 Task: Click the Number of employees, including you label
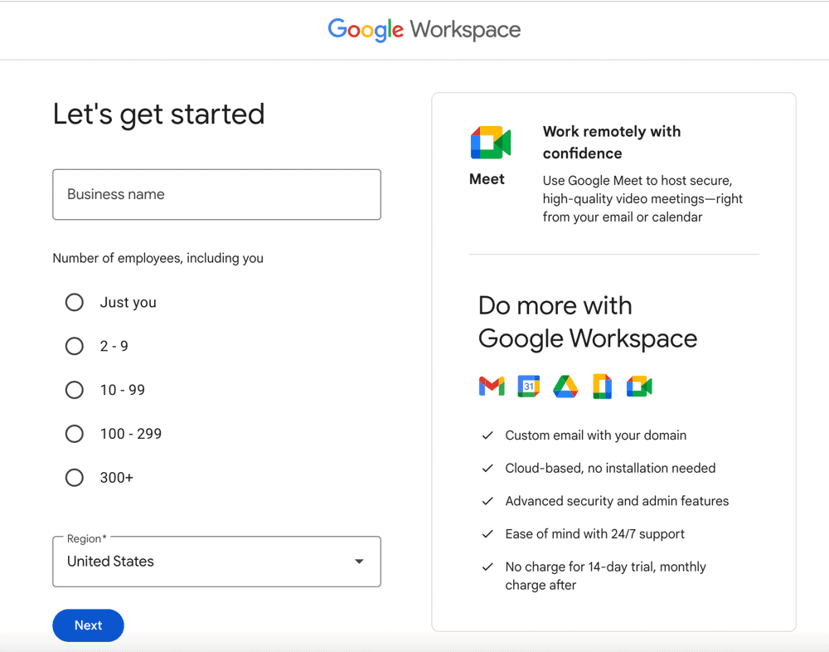(158, 258)
